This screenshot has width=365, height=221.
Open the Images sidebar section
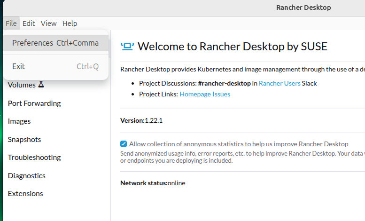19,121
